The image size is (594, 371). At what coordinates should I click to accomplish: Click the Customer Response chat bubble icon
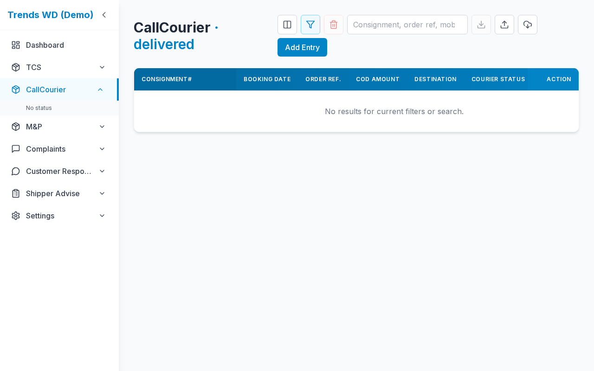pos(16,171)
